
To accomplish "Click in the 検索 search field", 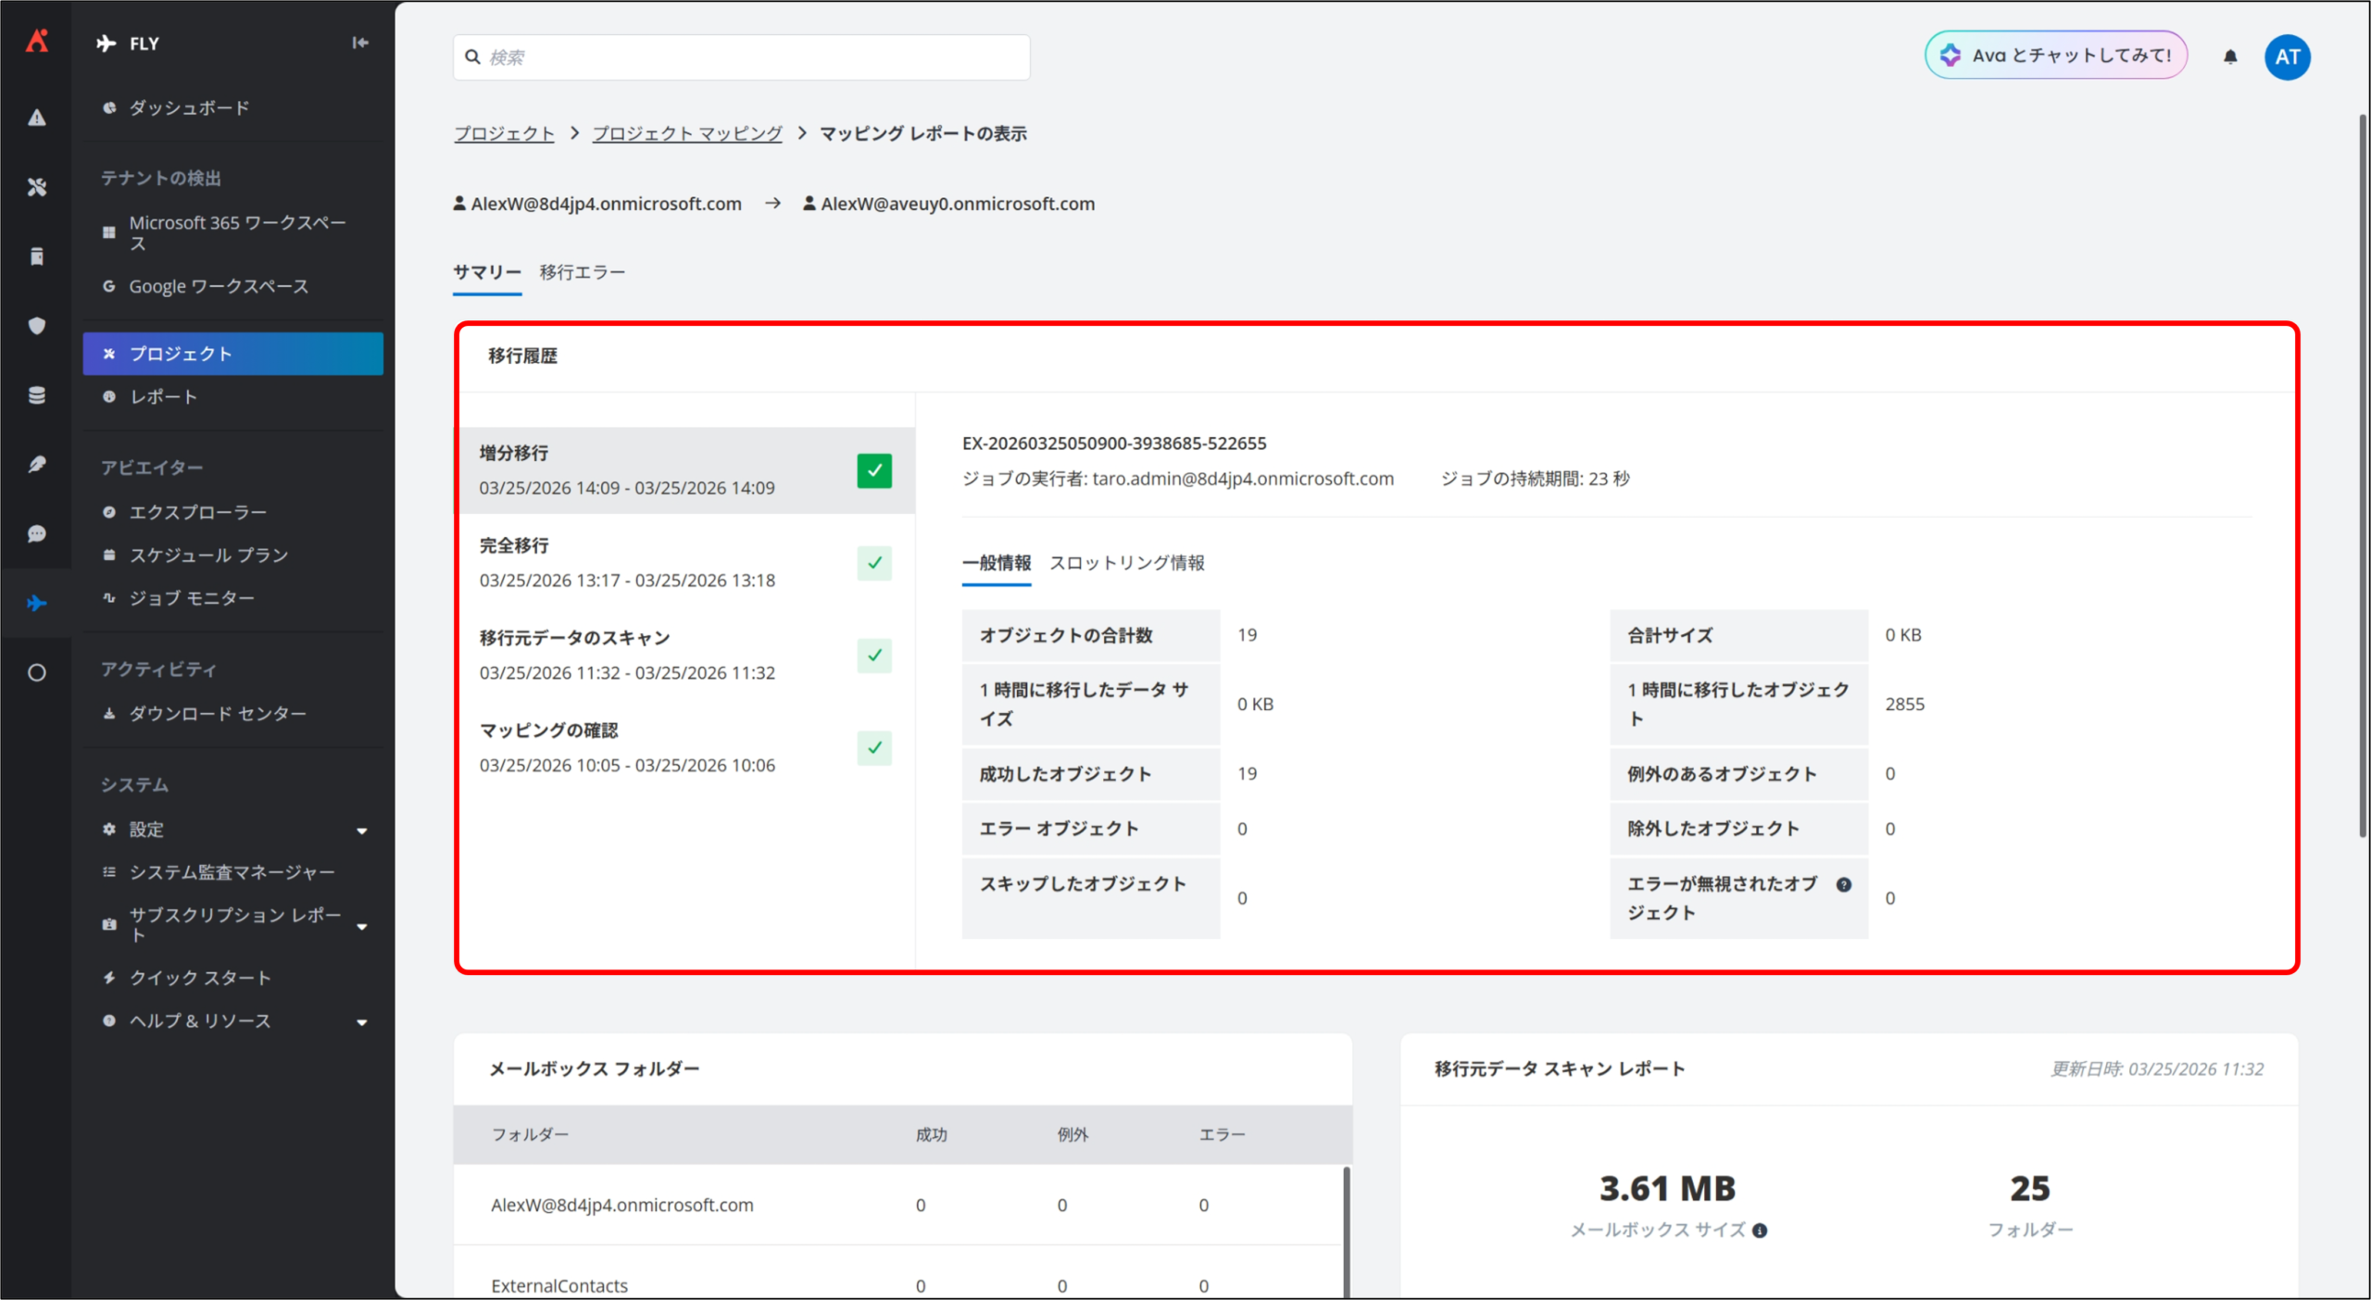I will point(741,57).
